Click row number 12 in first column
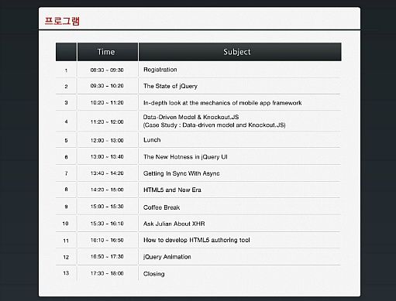This screenshot has height=301, width=396. tap(66, 257)
